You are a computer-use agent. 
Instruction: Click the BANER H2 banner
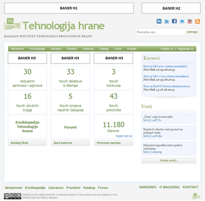(171, 8)
